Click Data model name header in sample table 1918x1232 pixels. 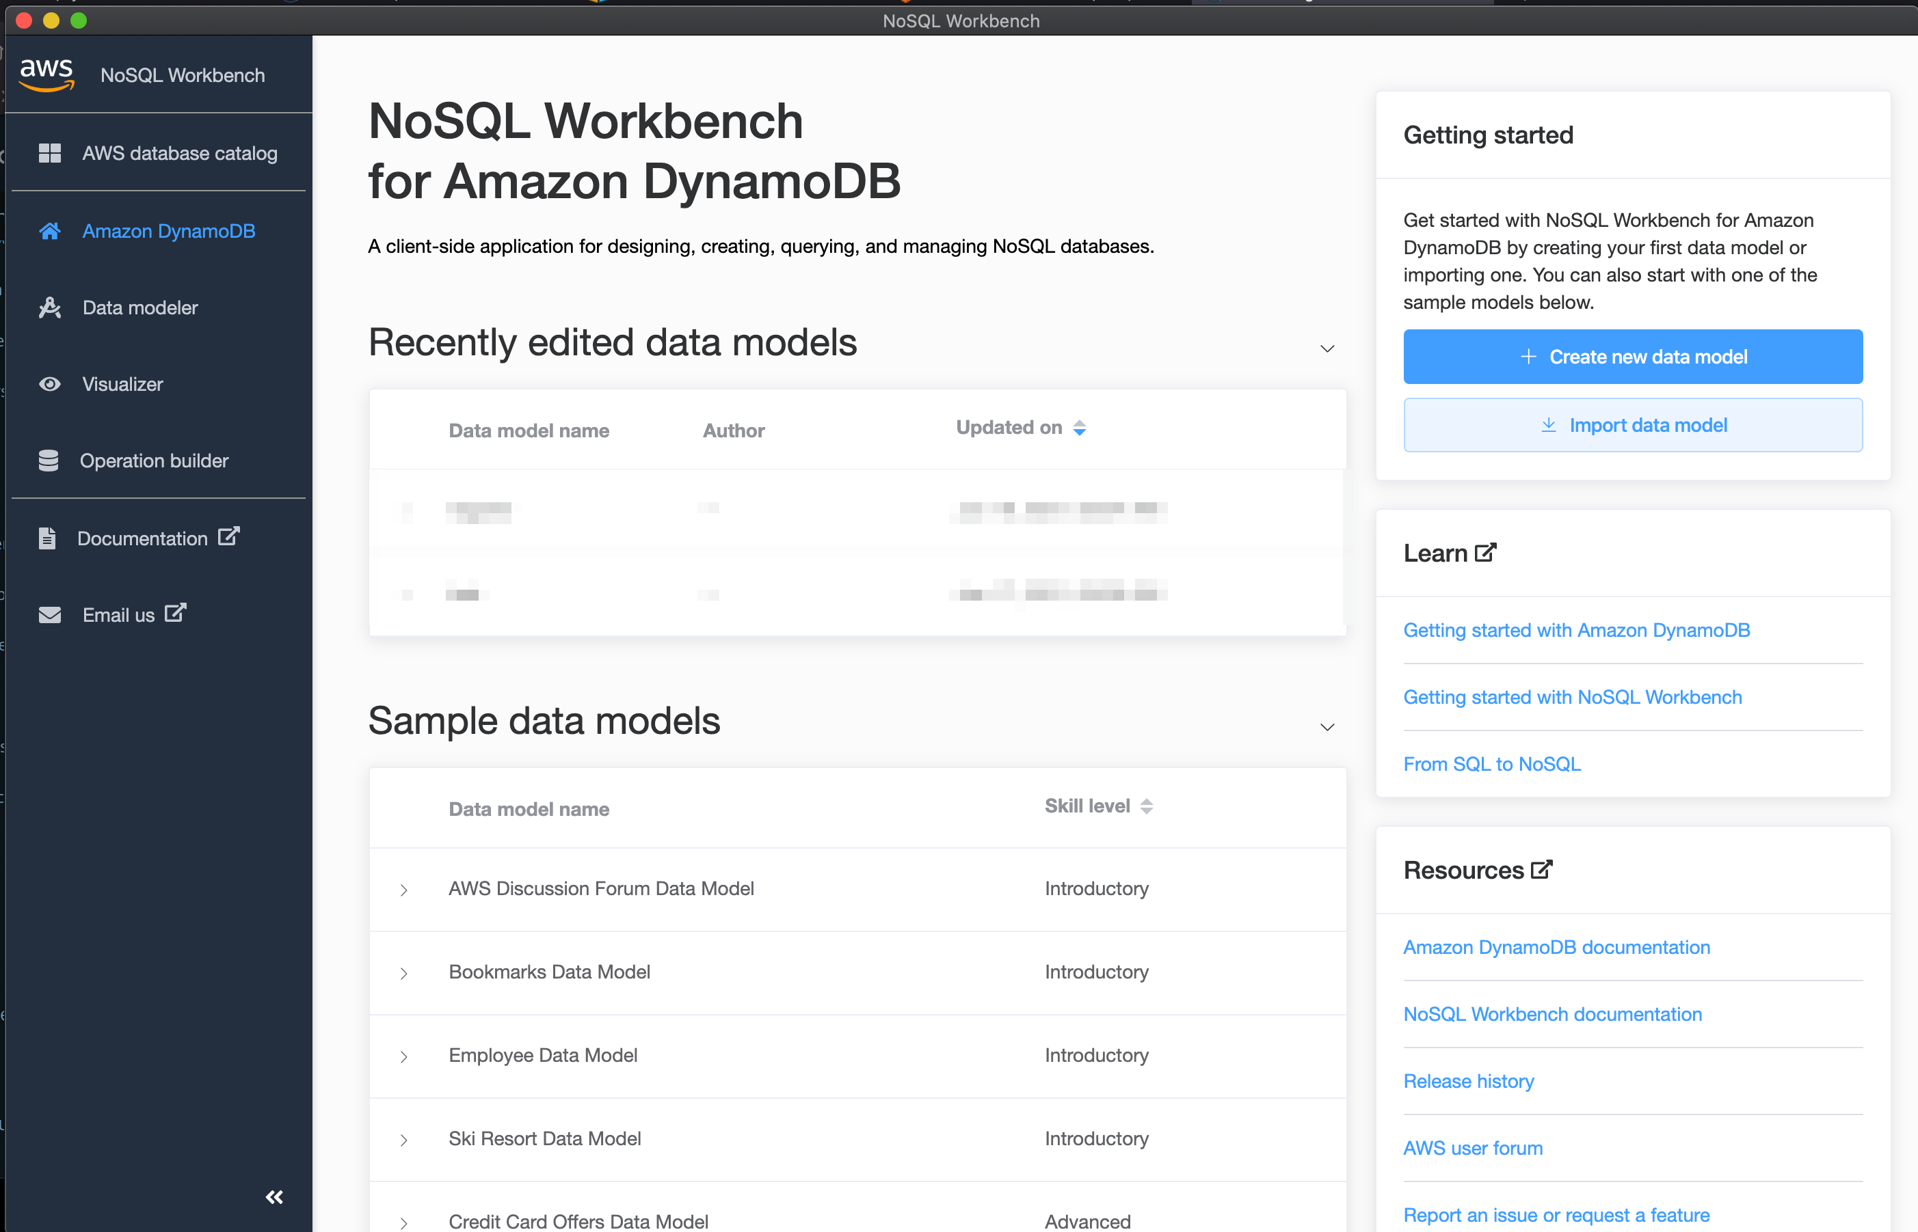click(529, 809)
